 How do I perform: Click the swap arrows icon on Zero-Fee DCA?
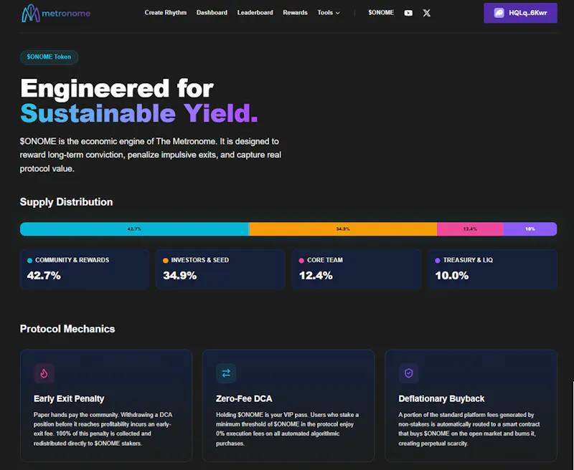(x=226, y=373)
